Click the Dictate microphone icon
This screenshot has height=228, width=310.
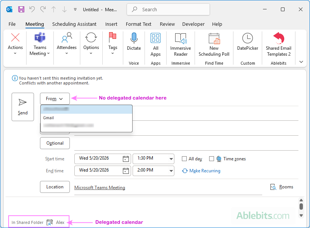point(134,38)
